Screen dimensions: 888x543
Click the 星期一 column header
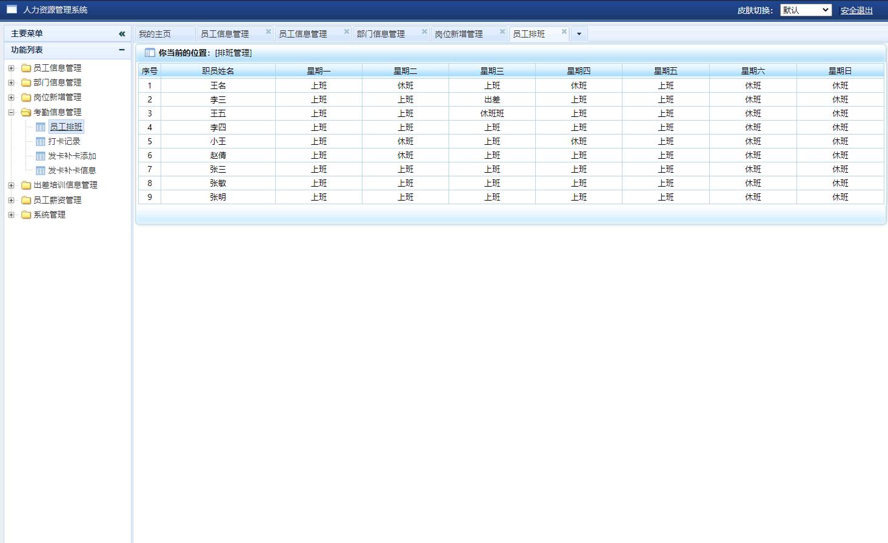(x=319, y=71)
